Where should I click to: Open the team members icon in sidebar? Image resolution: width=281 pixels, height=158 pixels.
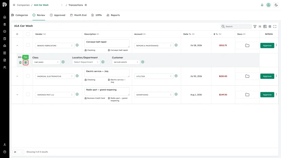click(x=5, y=67)
